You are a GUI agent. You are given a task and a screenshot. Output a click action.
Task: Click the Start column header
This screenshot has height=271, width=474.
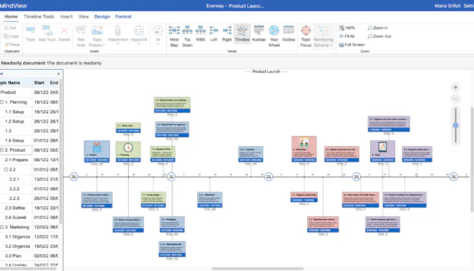39,83
